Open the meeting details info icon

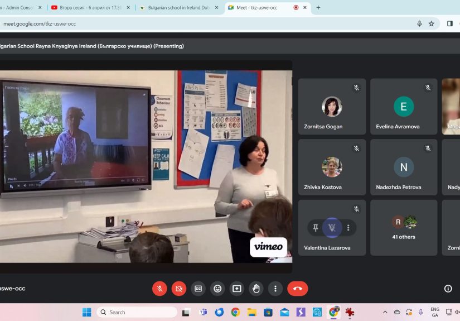pos(448,289)
